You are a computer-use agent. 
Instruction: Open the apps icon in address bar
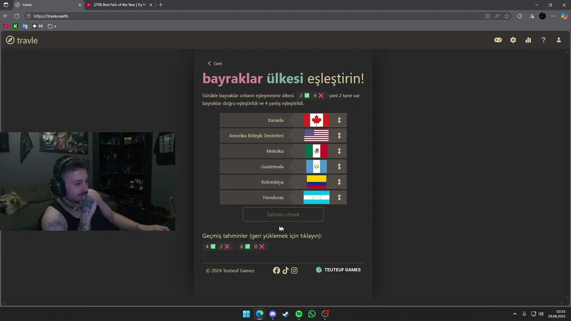click(x=488, y=16)
